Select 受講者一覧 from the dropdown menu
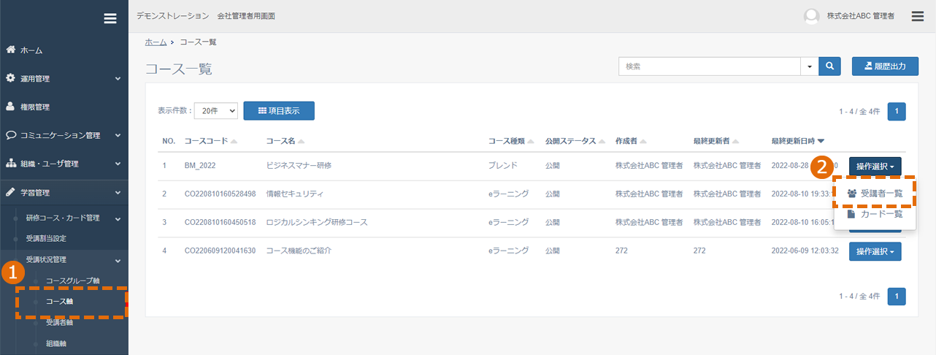 point(875,194)
